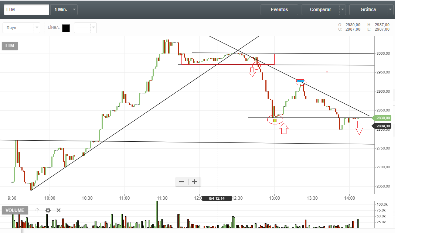Zoom out the chart with minus button
The width and height of the screenshot is (445, 234).
pyautogui.click(x=181, y=182)
